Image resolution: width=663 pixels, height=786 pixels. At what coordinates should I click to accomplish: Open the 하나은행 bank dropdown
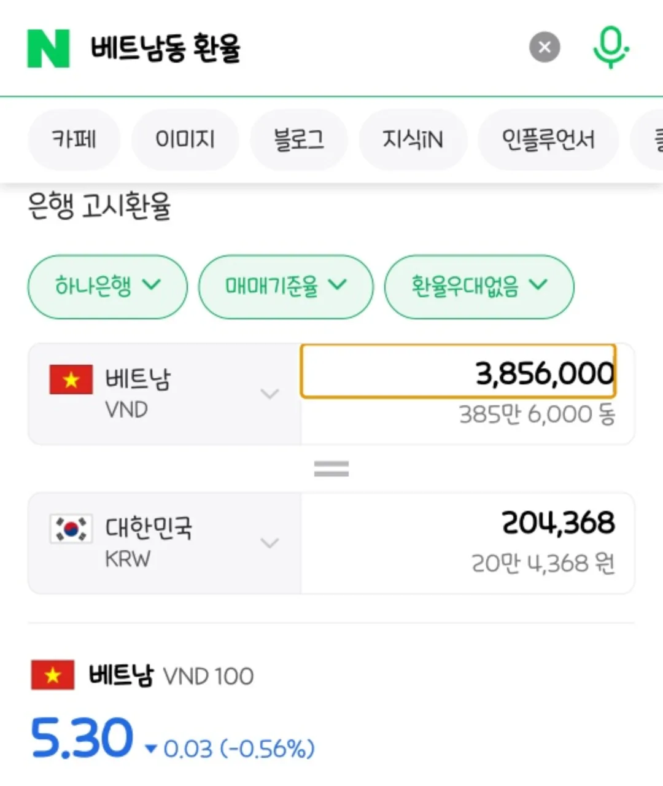(x=107, y=286)
